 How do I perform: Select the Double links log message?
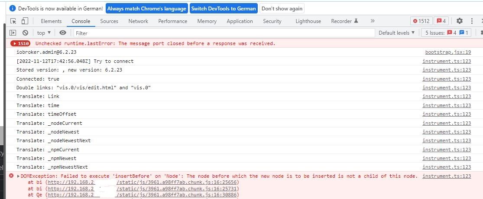point(84,88)
